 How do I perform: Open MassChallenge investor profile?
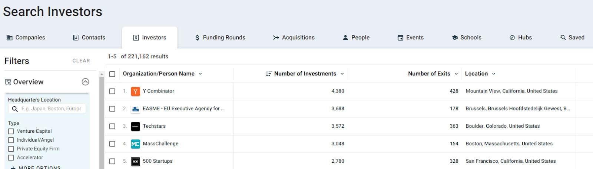pos(160,144)
